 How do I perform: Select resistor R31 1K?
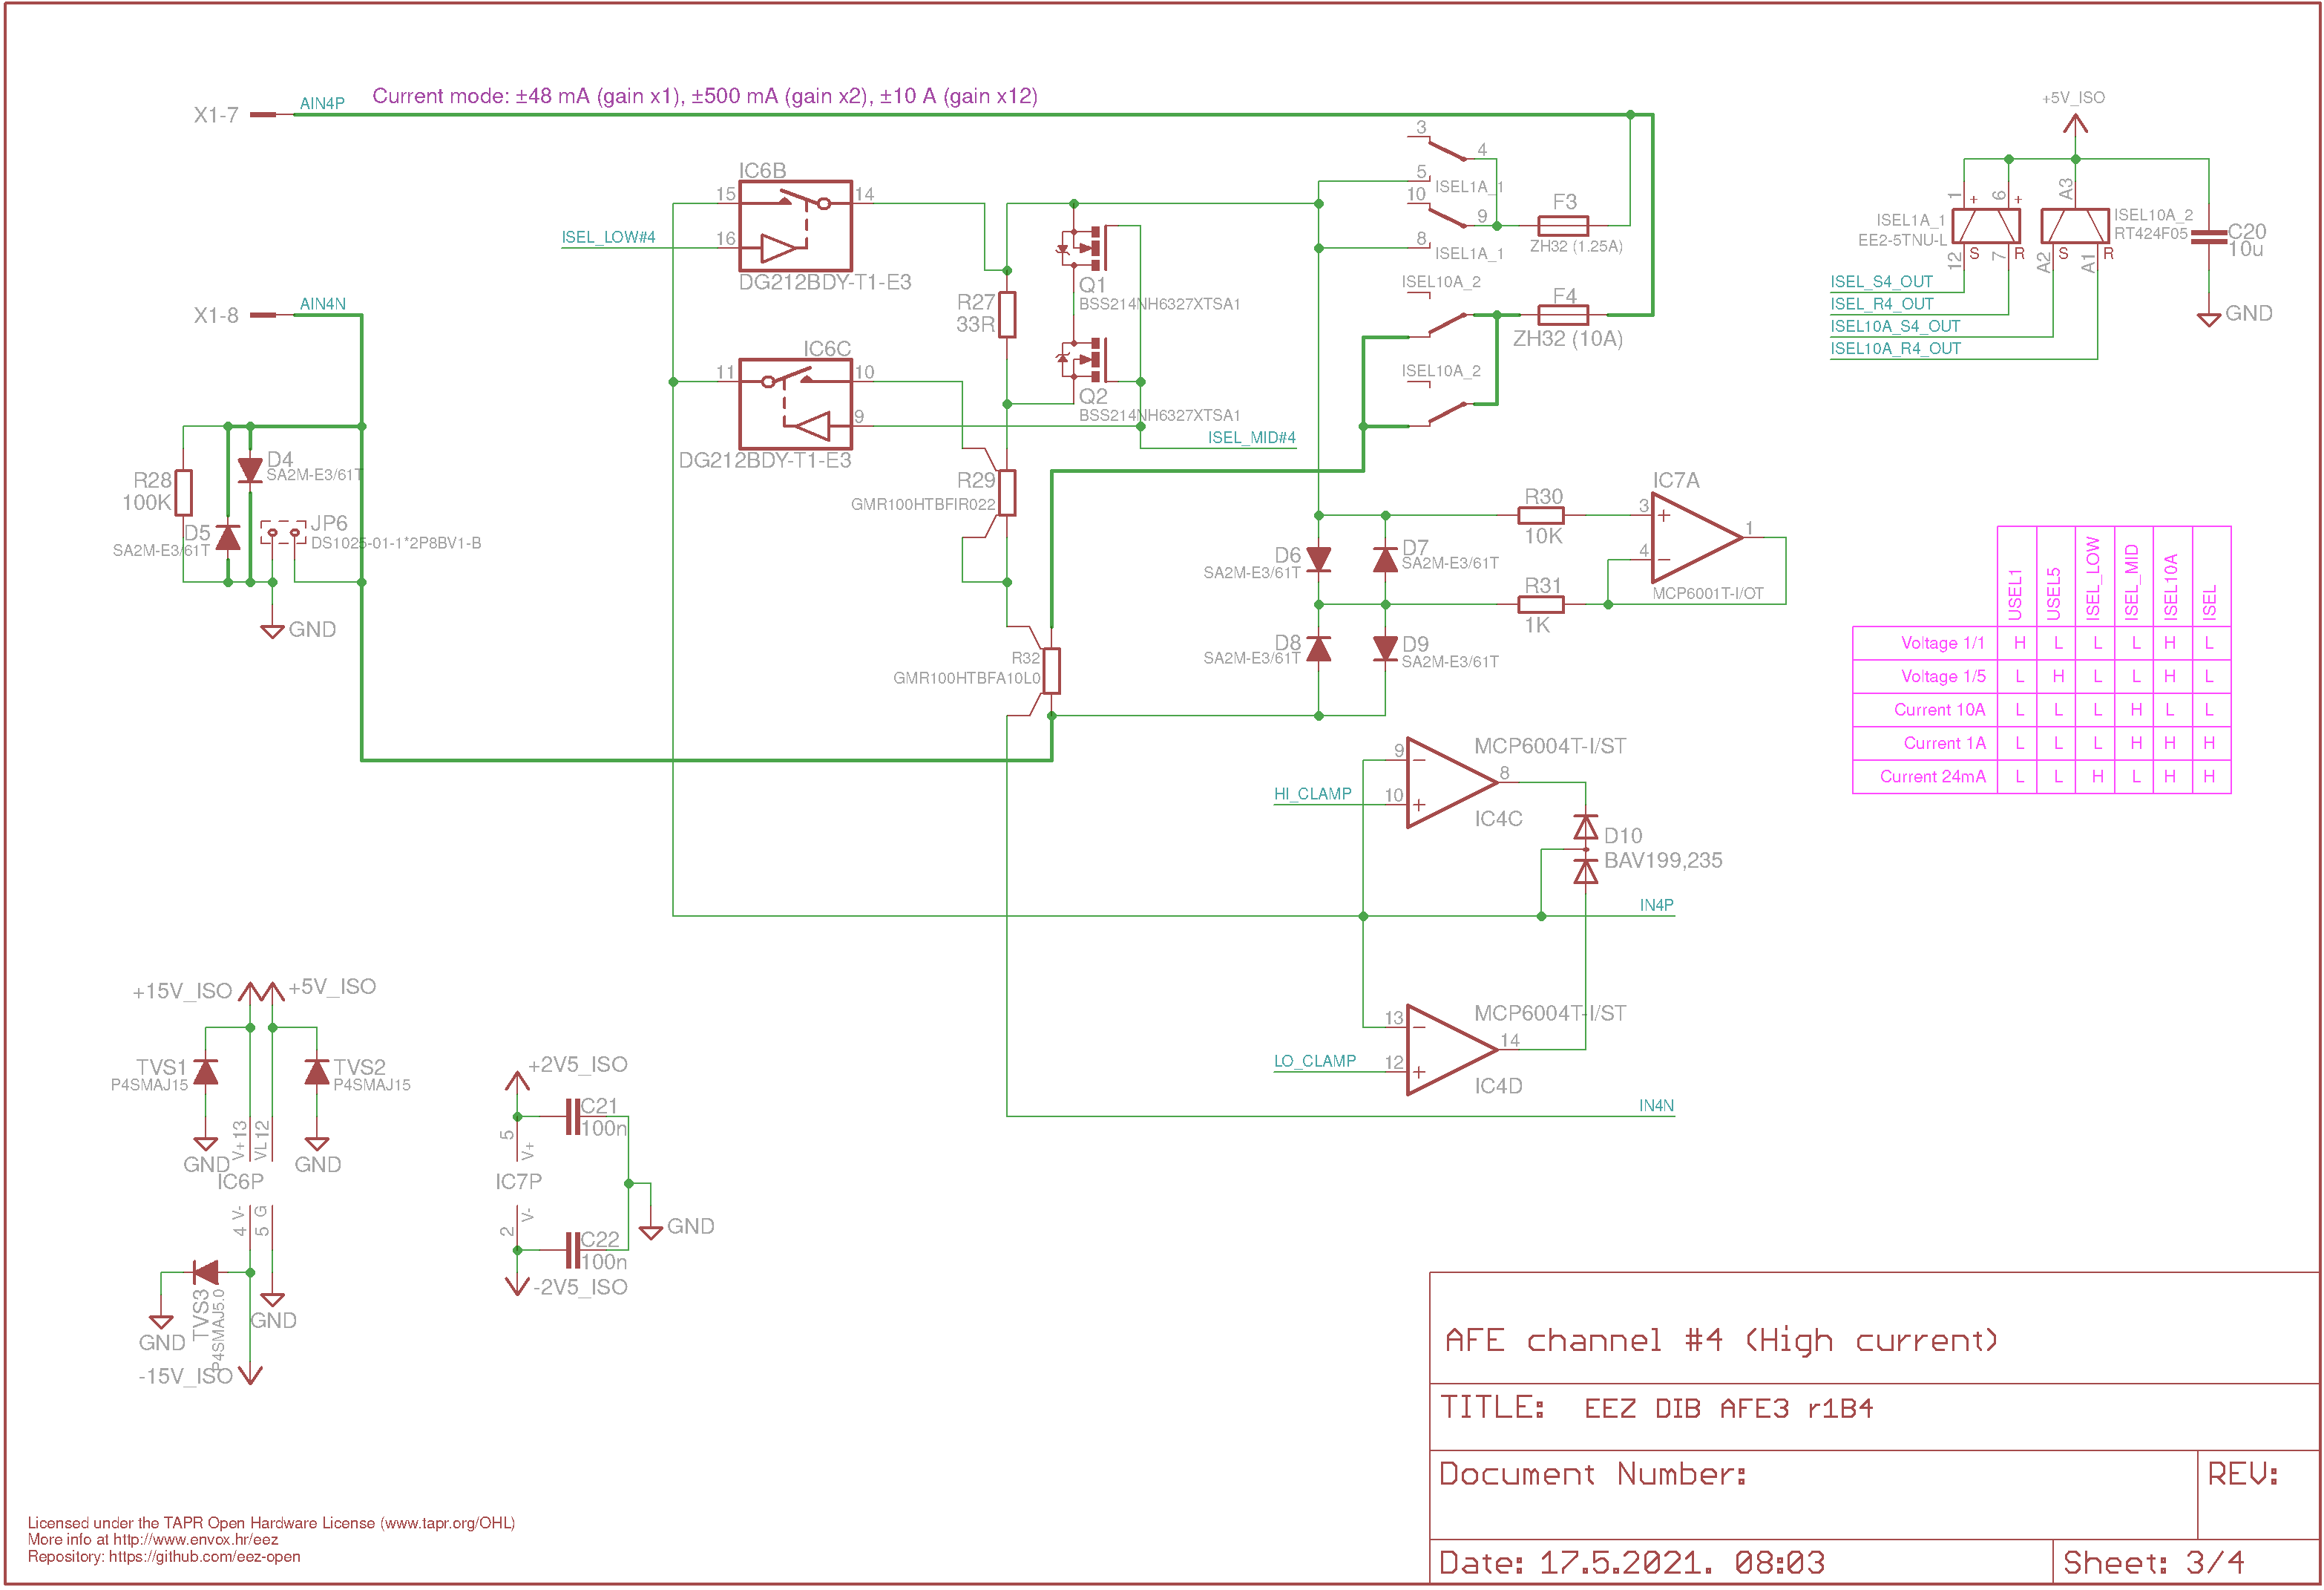click(1541, 604)
